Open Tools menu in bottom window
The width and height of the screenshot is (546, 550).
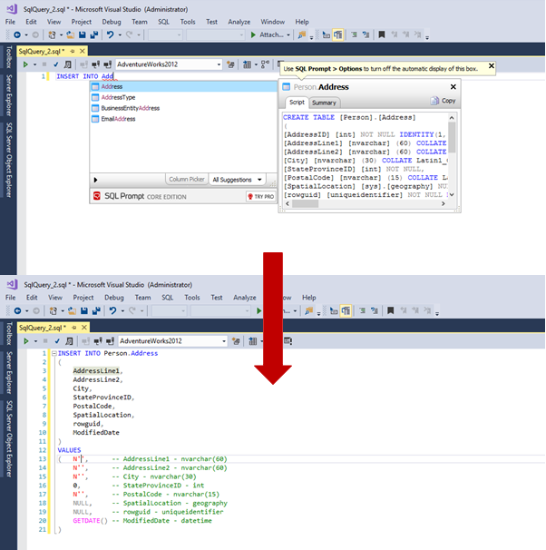(192, 298)
